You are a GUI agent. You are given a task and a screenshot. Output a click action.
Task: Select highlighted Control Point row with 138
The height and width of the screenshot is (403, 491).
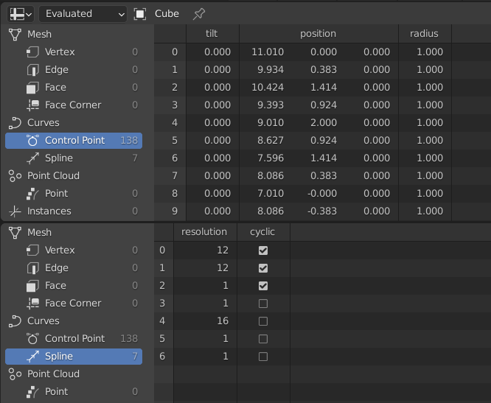pos(74,141)
